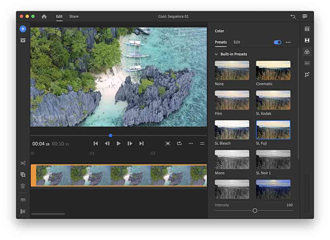Image resolution: width=330 pixels, height=240 pixels.
Task: Open the Edit tab in Color panel
Action: click(237, 42)
